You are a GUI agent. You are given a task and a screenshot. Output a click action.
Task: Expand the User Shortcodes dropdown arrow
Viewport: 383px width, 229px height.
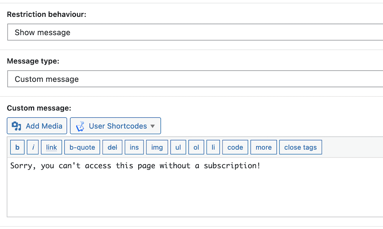click(x=153, y=126)
